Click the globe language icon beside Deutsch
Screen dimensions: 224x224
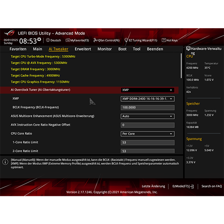pos(48,40)
